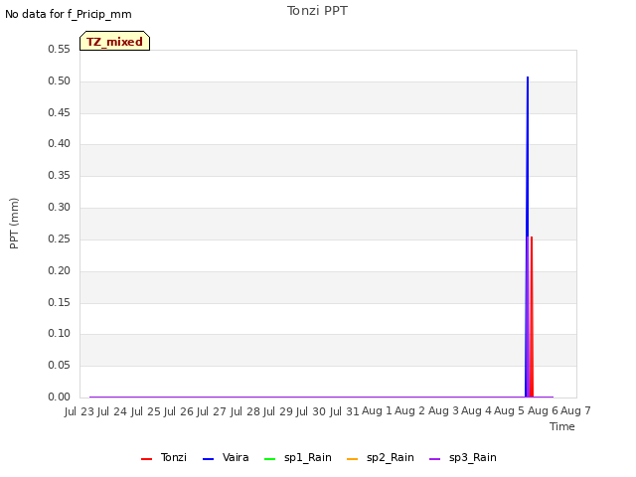Image resolution: width=636 pixels, height=477 pixels.
Task: Click the Jul 31 x-axis tick label
Action: (344, 411)
